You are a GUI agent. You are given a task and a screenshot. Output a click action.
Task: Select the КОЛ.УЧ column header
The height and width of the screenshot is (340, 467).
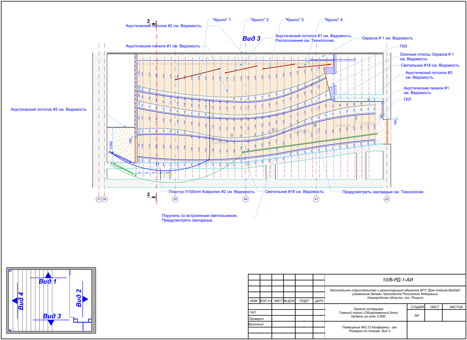point(266,301)
